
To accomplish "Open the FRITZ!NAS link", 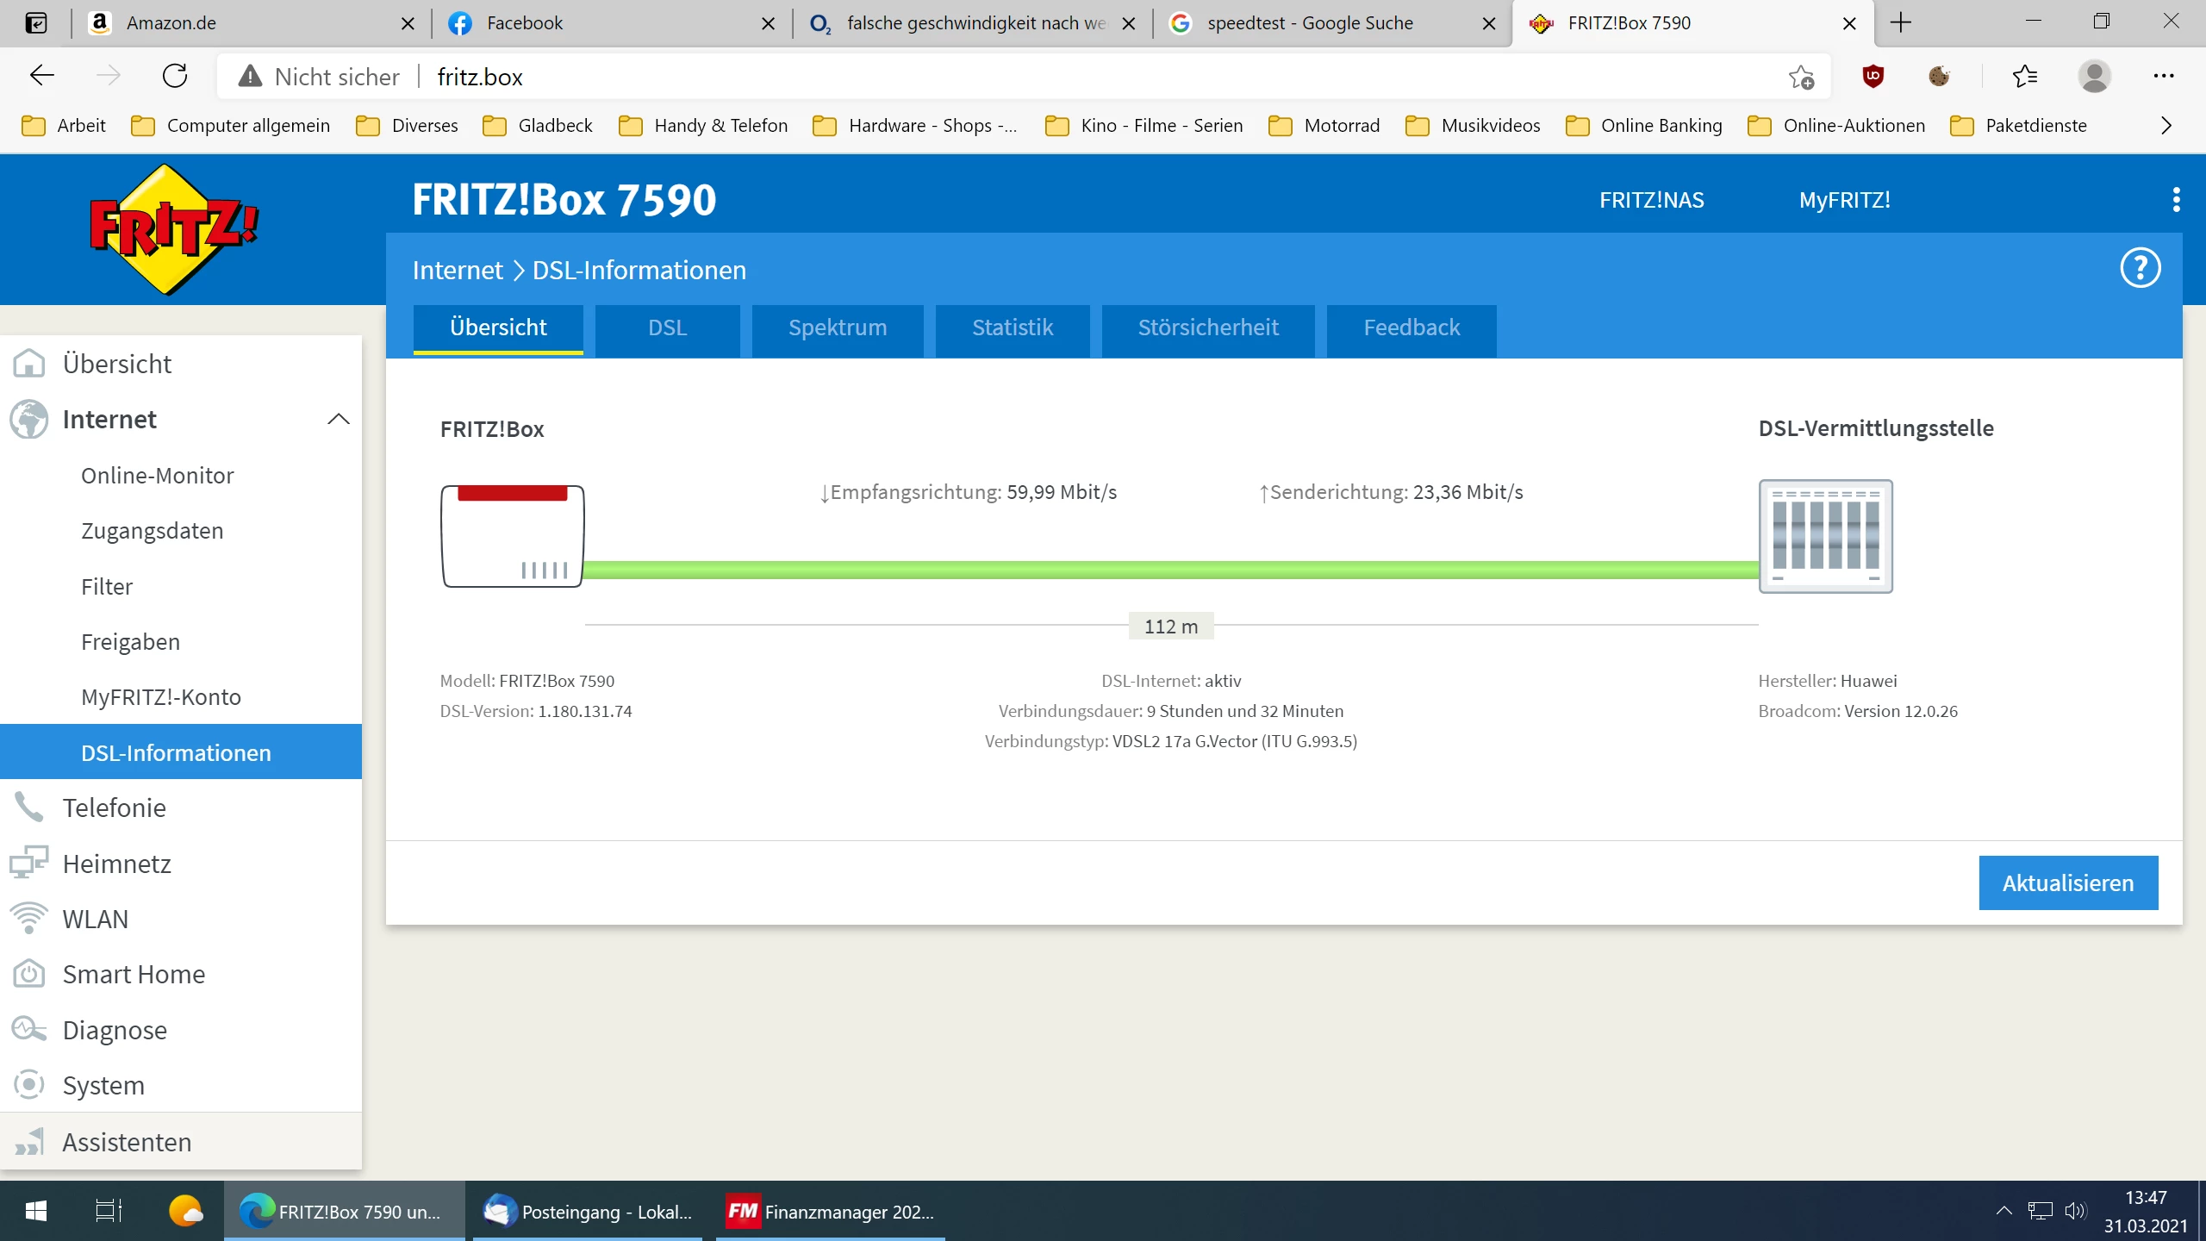I will pyautogui.click(x=1651, y=200).
